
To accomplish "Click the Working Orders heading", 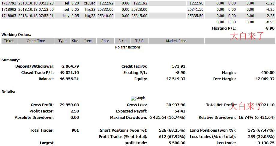I will (x=16, y=35).
